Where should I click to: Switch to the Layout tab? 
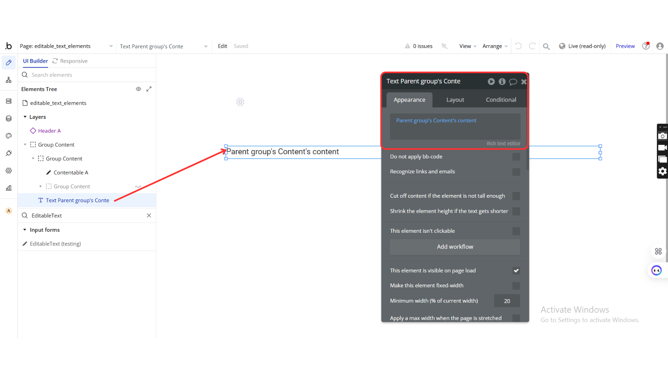point(455,100)
